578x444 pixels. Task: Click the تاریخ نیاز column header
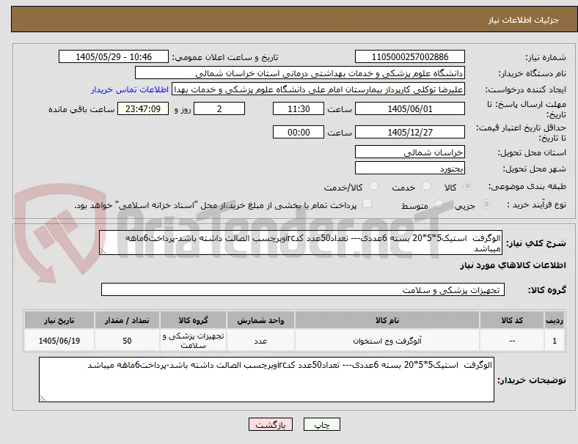coord(59,320)
